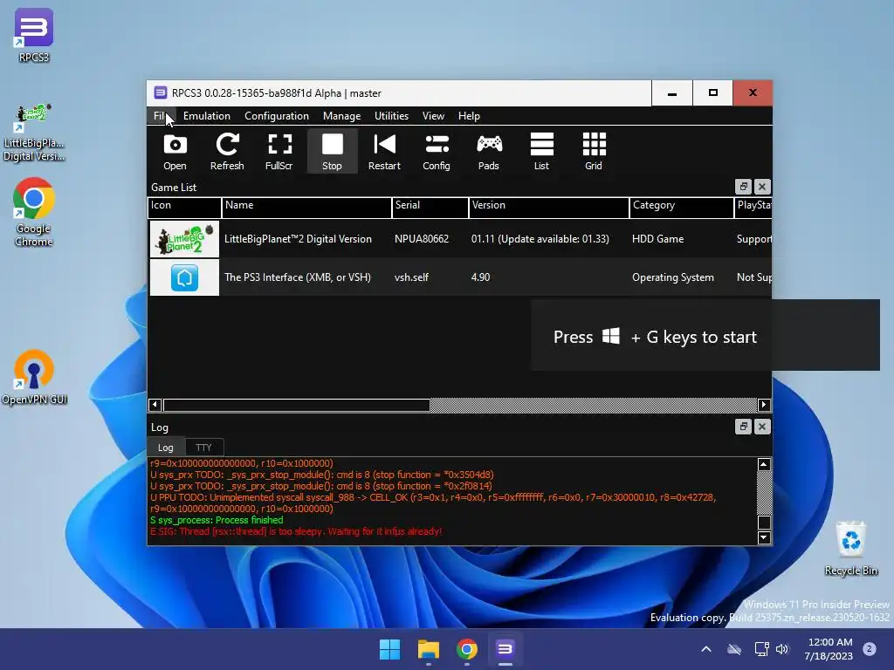Image resolution: width=894 pixels, height=670 pixels.
Task: Open the Emulation menu
Action: pos(206,116)
